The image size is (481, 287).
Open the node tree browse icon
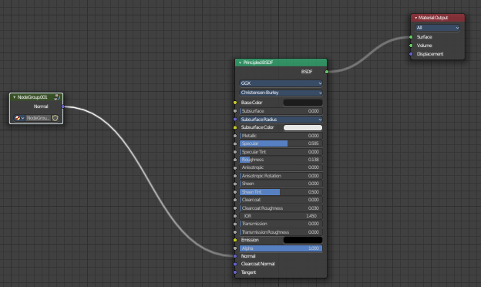coord(19,118)
